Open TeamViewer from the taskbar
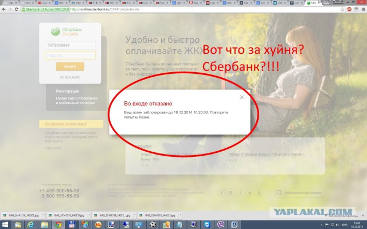367x229 pixels. [207, 225]
